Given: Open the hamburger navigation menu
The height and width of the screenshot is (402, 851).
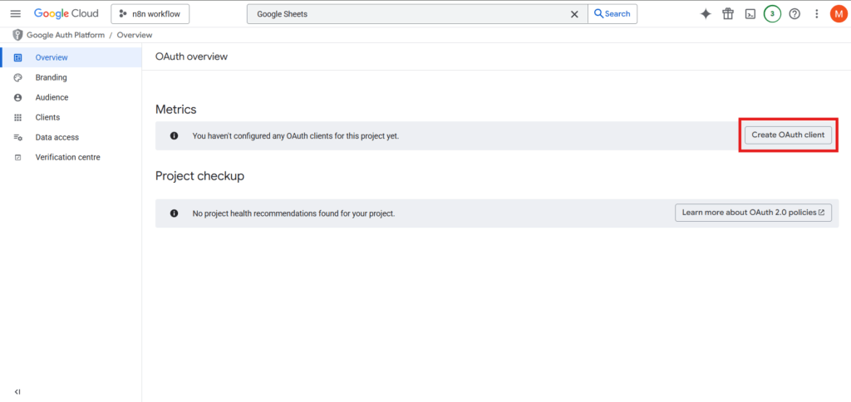Looking at the screenshot, I should pyautogui.click(x=15, y=14).
